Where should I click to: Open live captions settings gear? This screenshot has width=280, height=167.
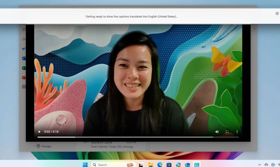tap(277, 13)
